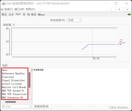Screen dimensions: 132x111
Task: Select the lower 线程 list tab
Action: click(5, 66)
